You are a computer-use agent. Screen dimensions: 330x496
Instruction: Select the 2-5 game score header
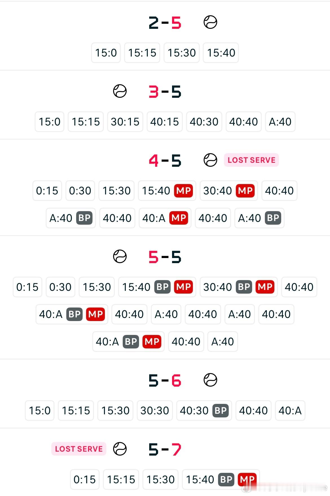click(165, 23)
